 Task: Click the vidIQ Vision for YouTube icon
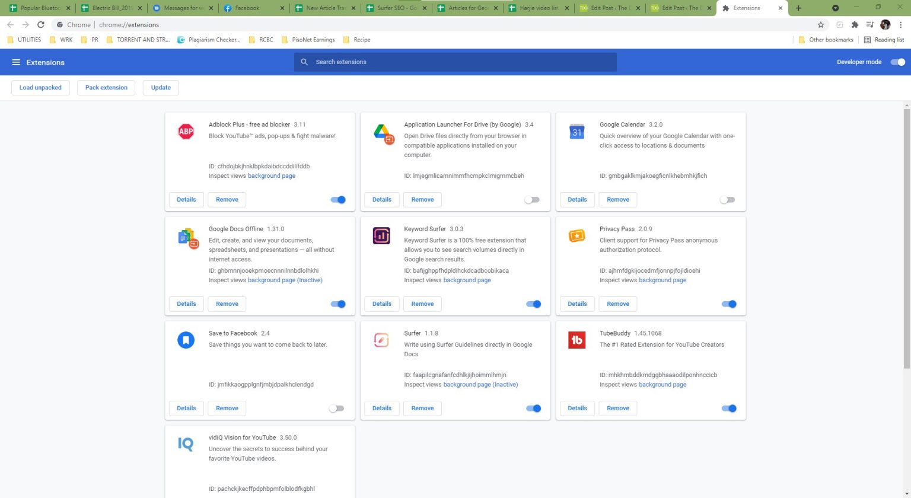coord(186,444)
